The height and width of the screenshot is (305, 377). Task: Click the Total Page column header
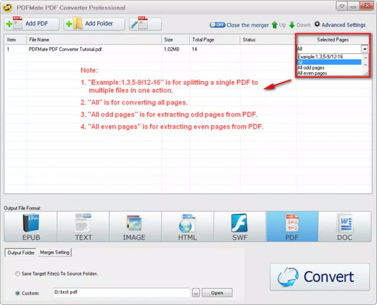(x=215, y=40)
